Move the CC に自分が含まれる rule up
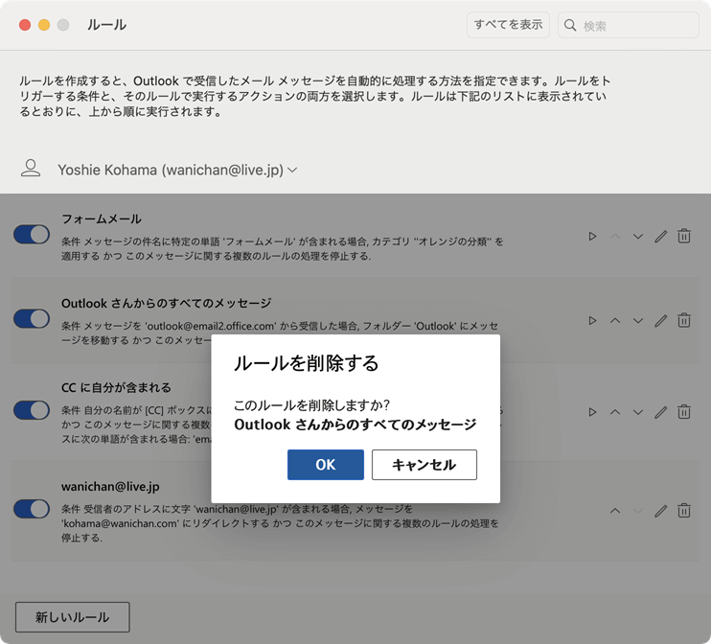 coord(615,412)
